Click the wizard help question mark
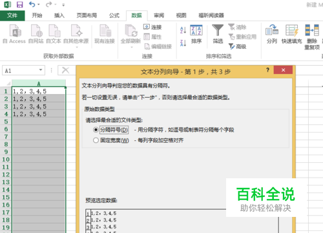 click(267, 70)
